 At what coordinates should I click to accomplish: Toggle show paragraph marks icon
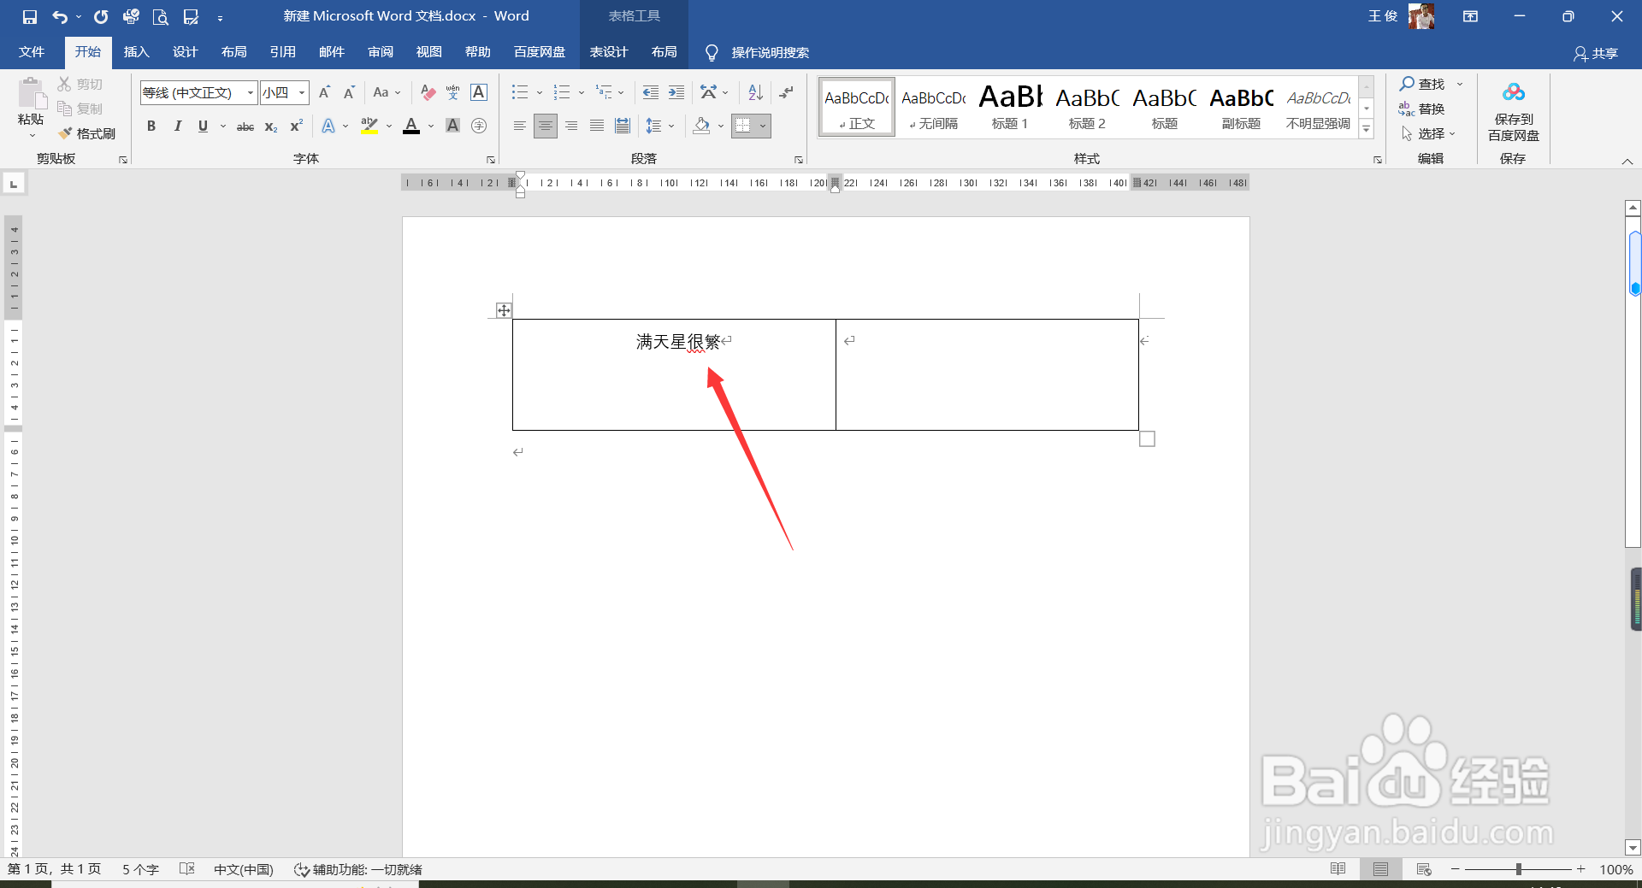click(x=786, y=92)
